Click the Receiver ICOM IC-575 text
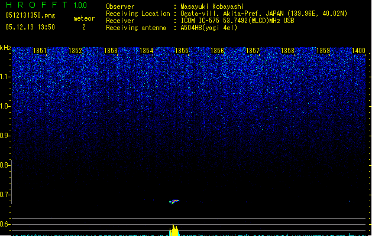 coord(238,21)
